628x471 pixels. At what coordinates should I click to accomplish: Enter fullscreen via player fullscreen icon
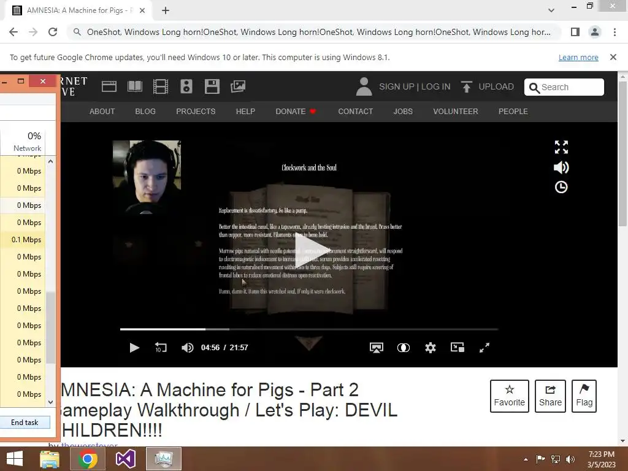(484, 348)
